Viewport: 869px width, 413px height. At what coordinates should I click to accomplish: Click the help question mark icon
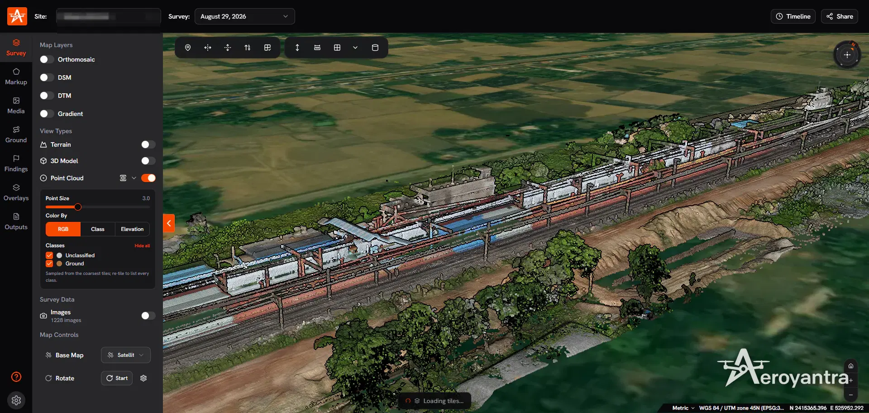(x=16, y=377)
